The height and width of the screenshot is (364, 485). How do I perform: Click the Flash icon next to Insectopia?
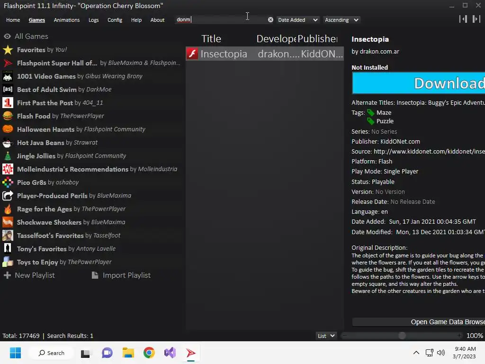tap(192, 54)
